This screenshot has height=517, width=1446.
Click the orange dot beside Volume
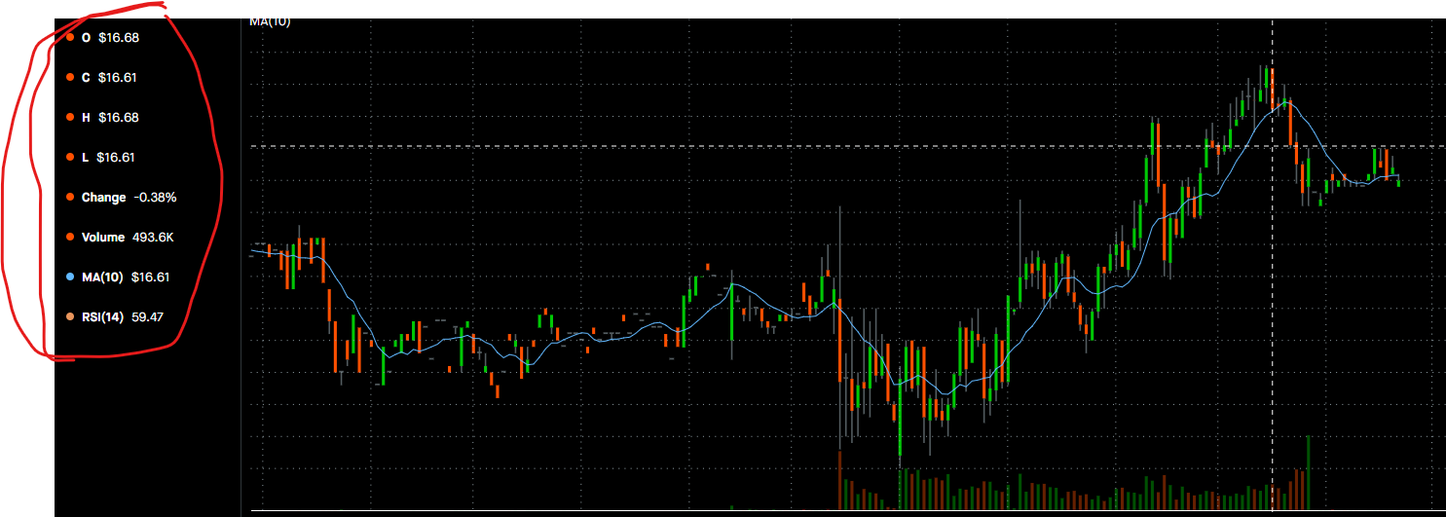(x=70, y=238)
